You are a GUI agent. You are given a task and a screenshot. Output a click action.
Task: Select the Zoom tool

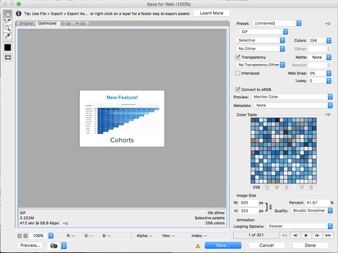(x=8, y=28)
